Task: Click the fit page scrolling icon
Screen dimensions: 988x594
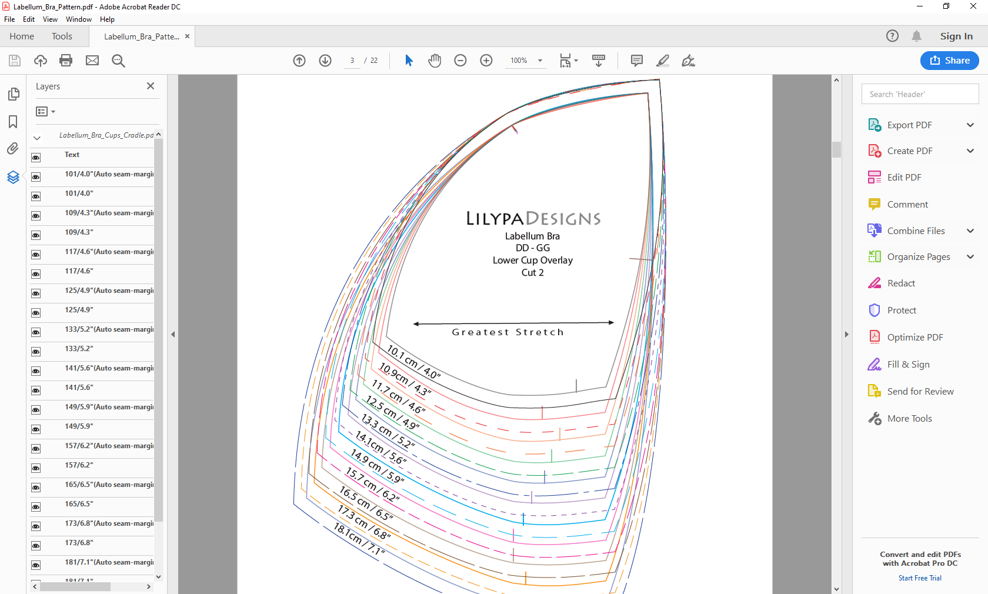Action: [565, 61]
